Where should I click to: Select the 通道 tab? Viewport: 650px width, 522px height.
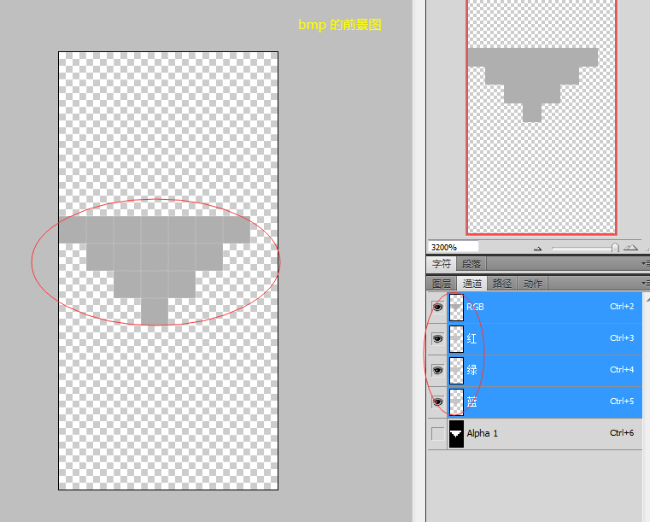click(x=472, y=284)
